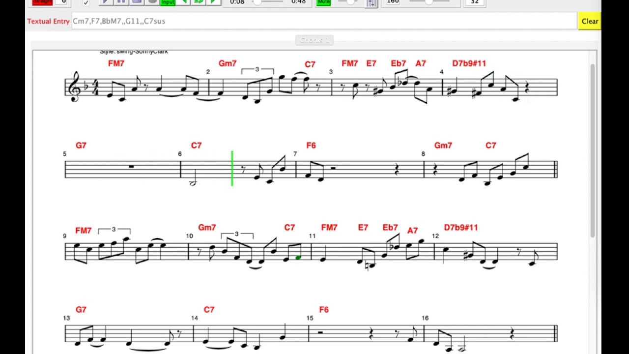The height and width of the screenshot is (354, 629).
Task: Select the Gm7 chord in measure 2
Action: click(228, 63)
